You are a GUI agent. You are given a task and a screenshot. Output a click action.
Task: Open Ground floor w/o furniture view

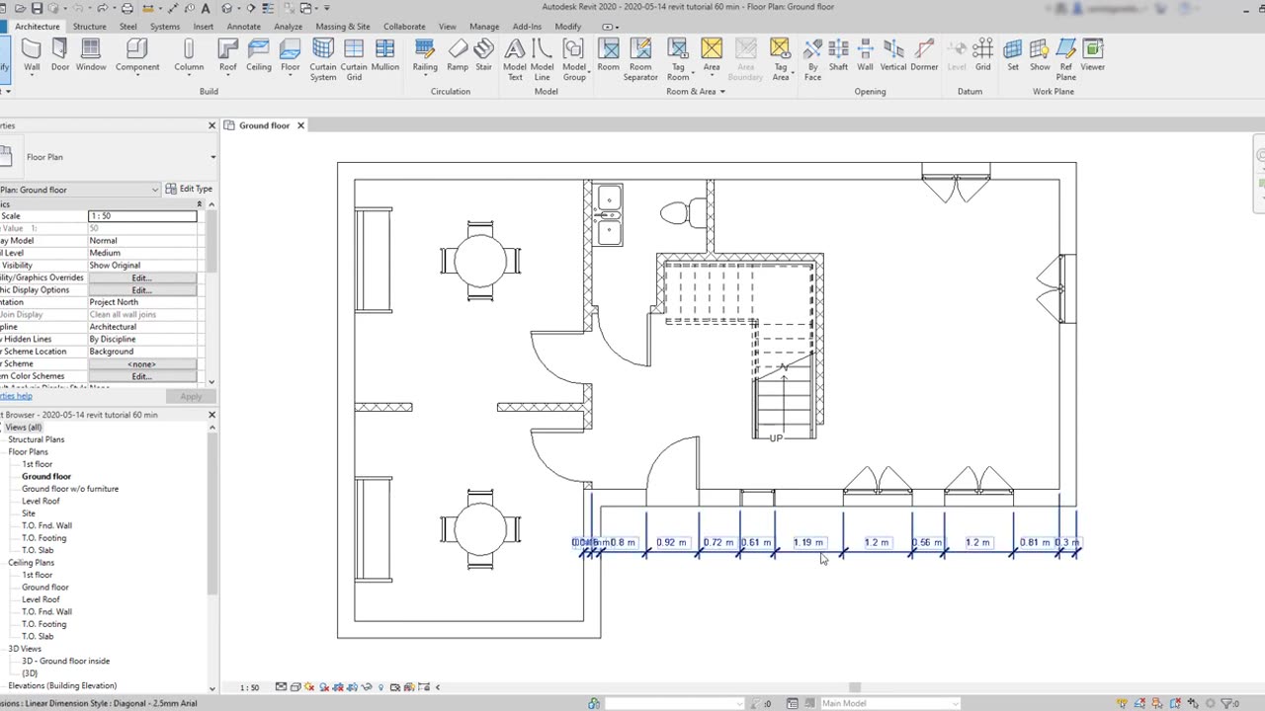(70, 489)
